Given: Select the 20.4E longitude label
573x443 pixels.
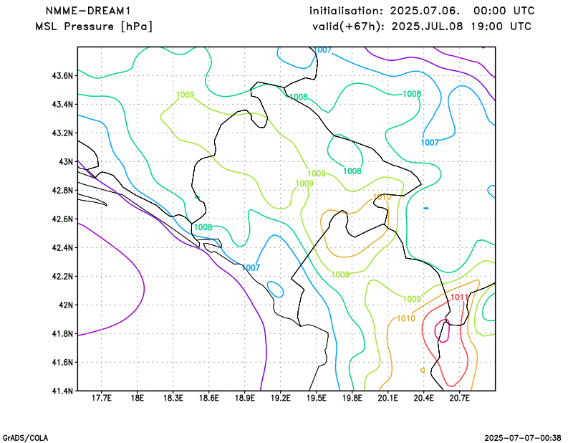Looking at the screenshot, I should [x=424, y=398].
